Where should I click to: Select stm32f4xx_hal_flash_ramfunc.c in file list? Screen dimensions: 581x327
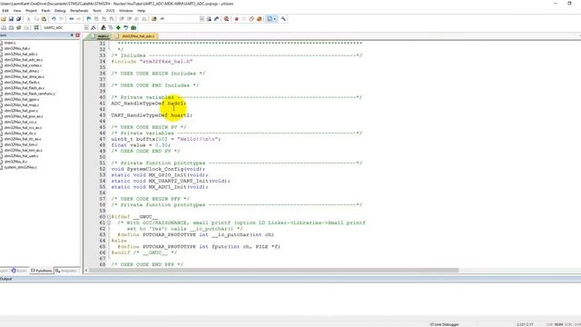(30, 94)
